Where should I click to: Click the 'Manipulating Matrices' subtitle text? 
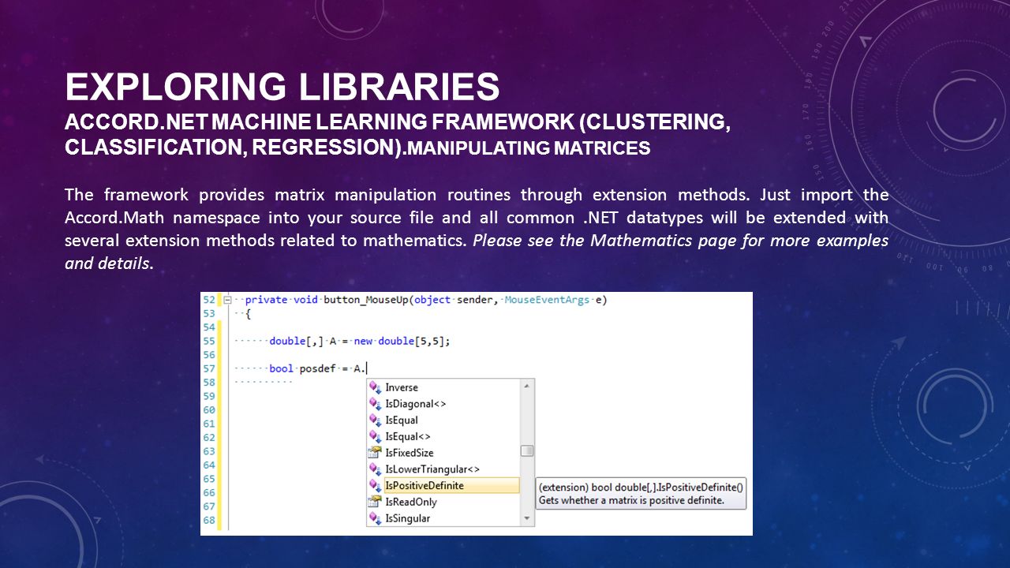[x=527, y=148]
